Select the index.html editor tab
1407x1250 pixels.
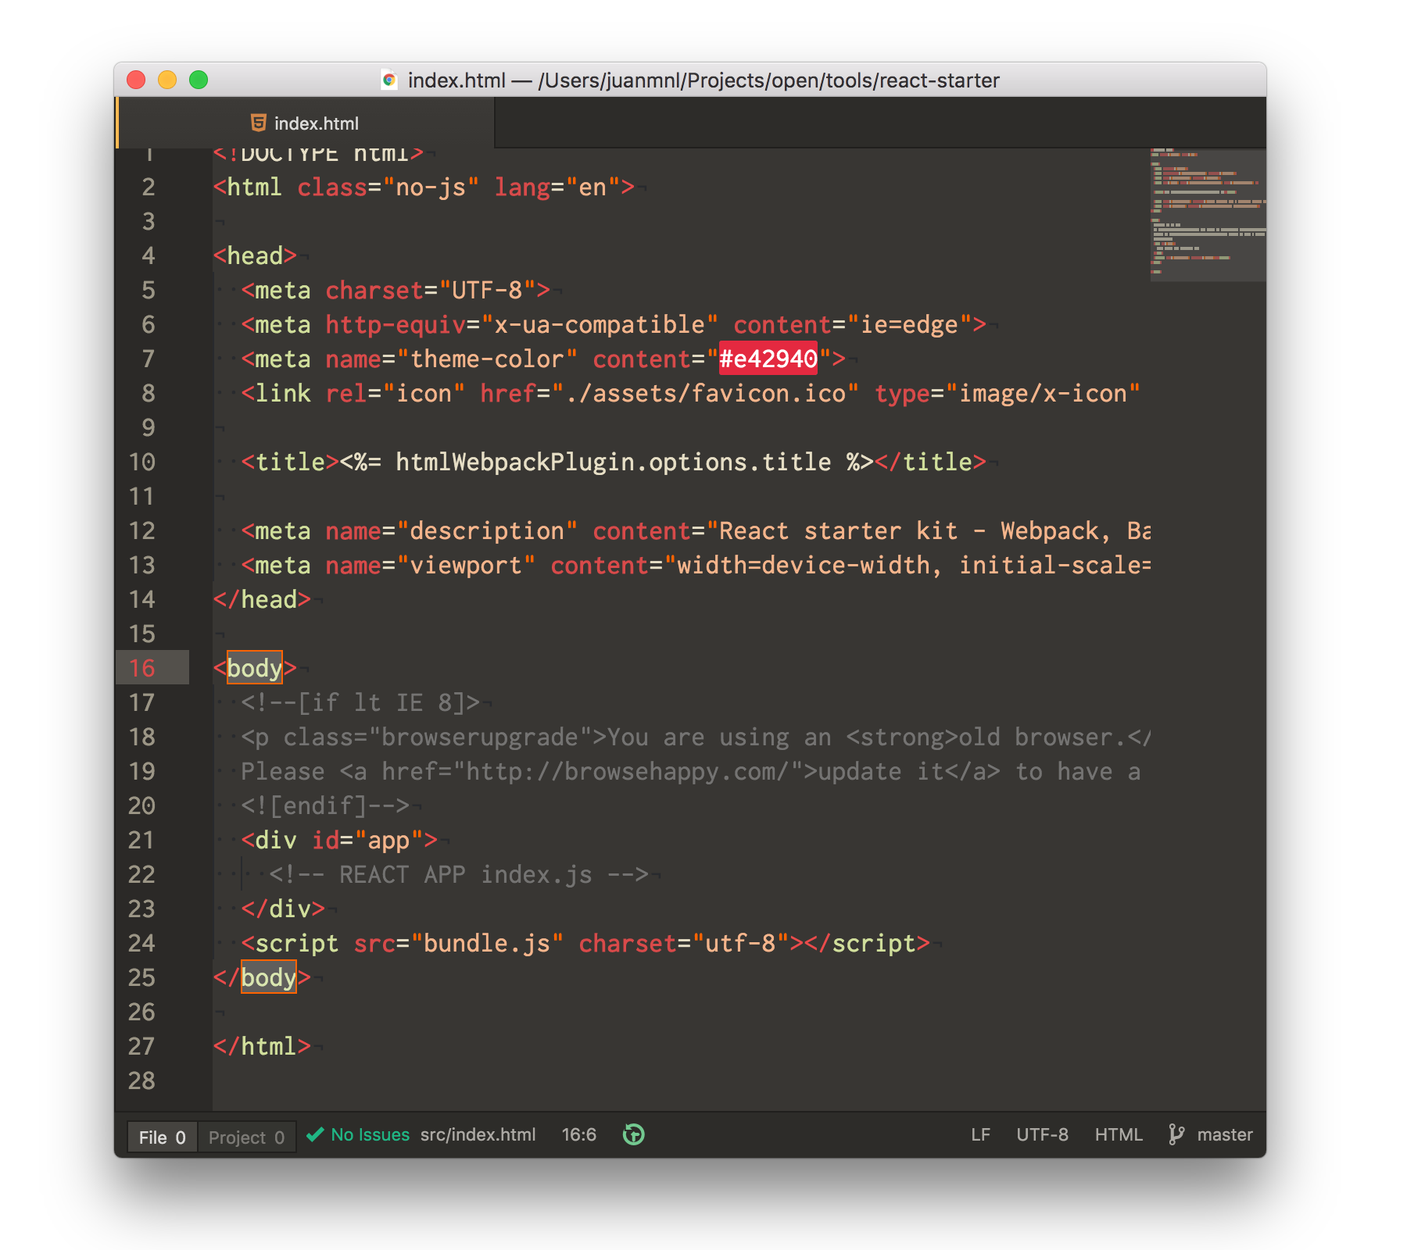pos(305,123)
